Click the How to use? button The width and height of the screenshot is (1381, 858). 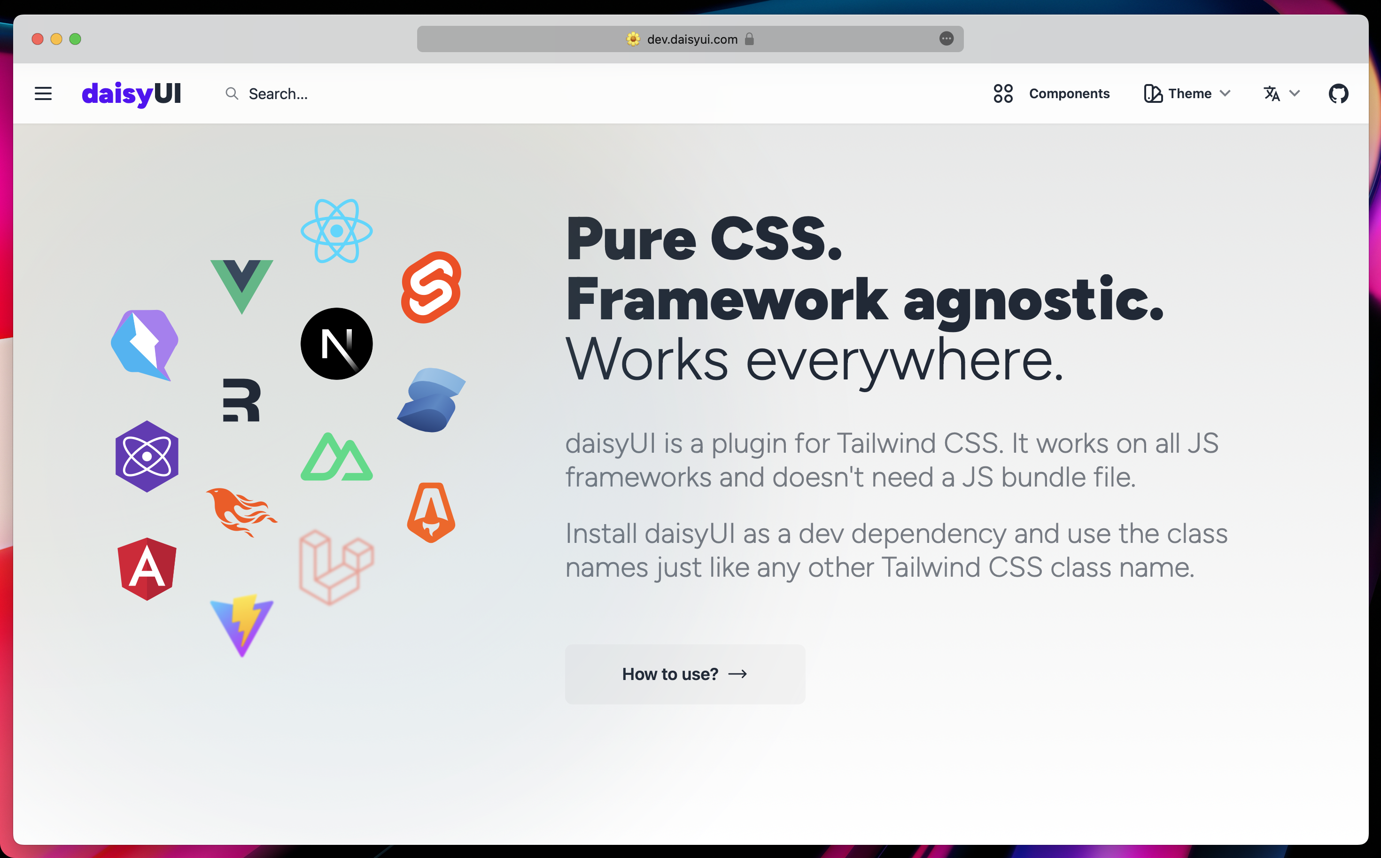click(685, 674)
